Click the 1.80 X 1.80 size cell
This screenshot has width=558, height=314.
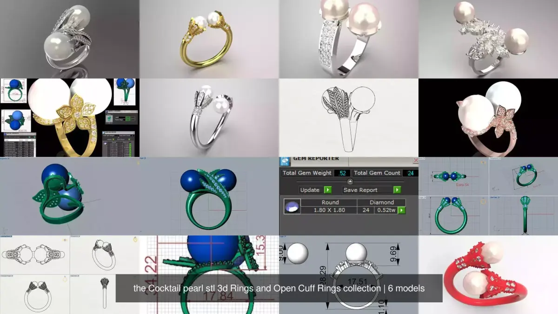[330, 210]
